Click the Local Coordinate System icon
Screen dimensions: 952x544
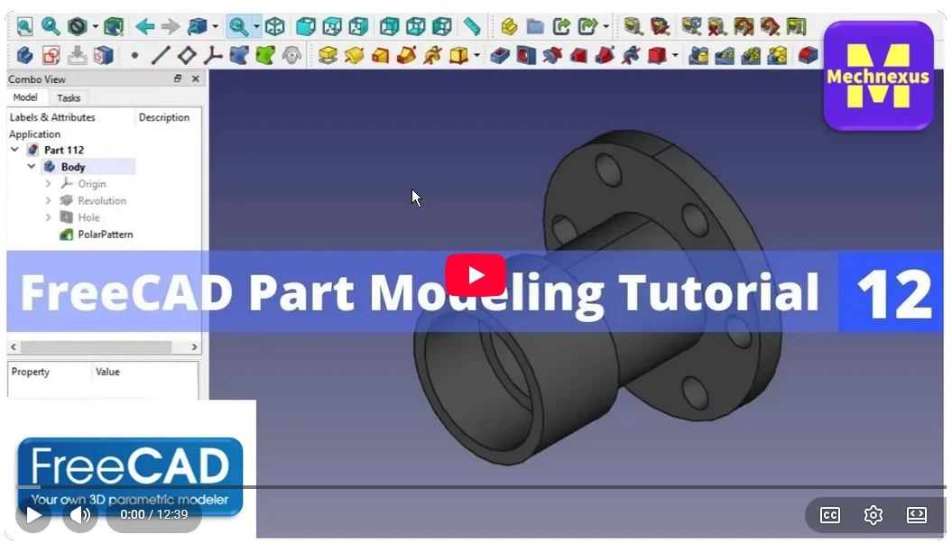tap(212, 56)
